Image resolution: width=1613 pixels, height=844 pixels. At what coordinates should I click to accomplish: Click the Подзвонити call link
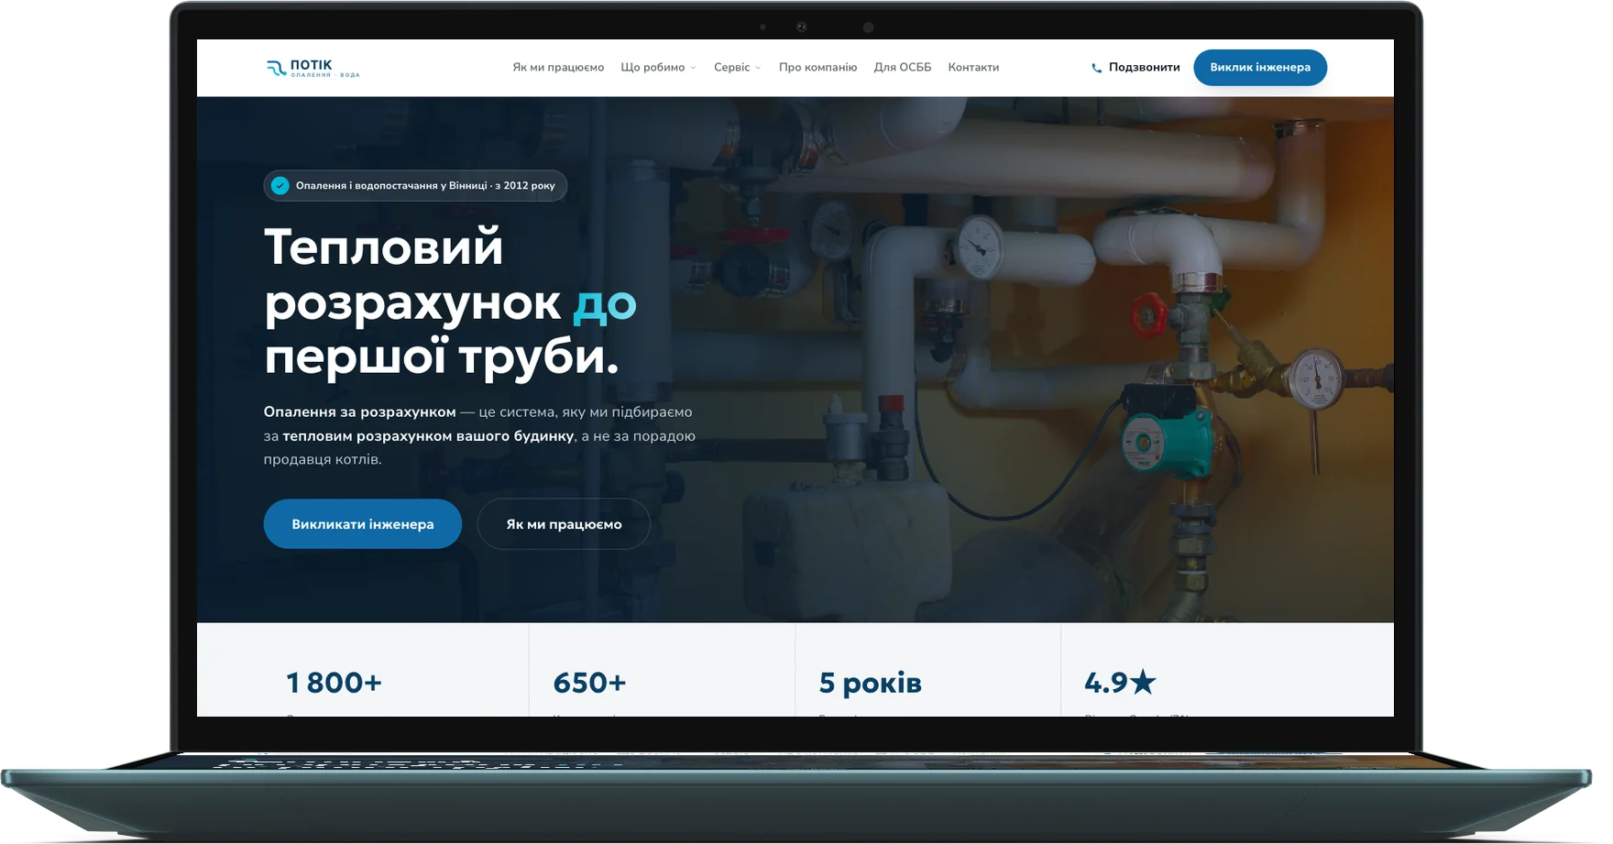1136,67
